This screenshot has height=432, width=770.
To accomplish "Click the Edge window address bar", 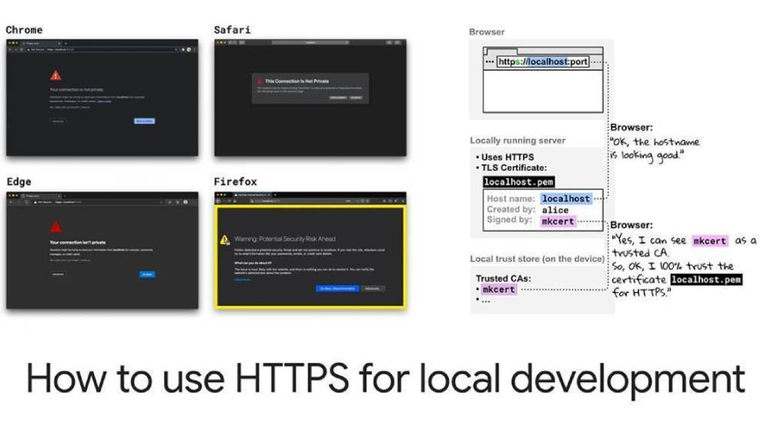I will pyautogui.click(x=99, y=202).
